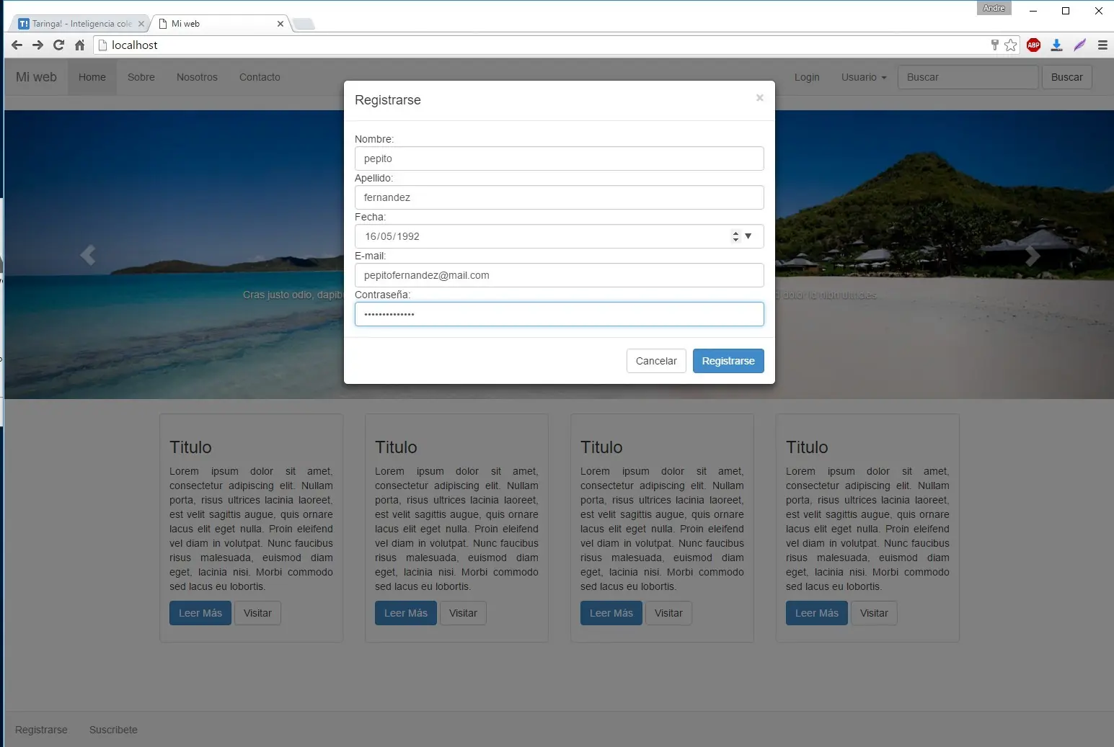Screen dimensions: 1114x747
Task: Click the Registrarse modal title text
Action: 388,100
